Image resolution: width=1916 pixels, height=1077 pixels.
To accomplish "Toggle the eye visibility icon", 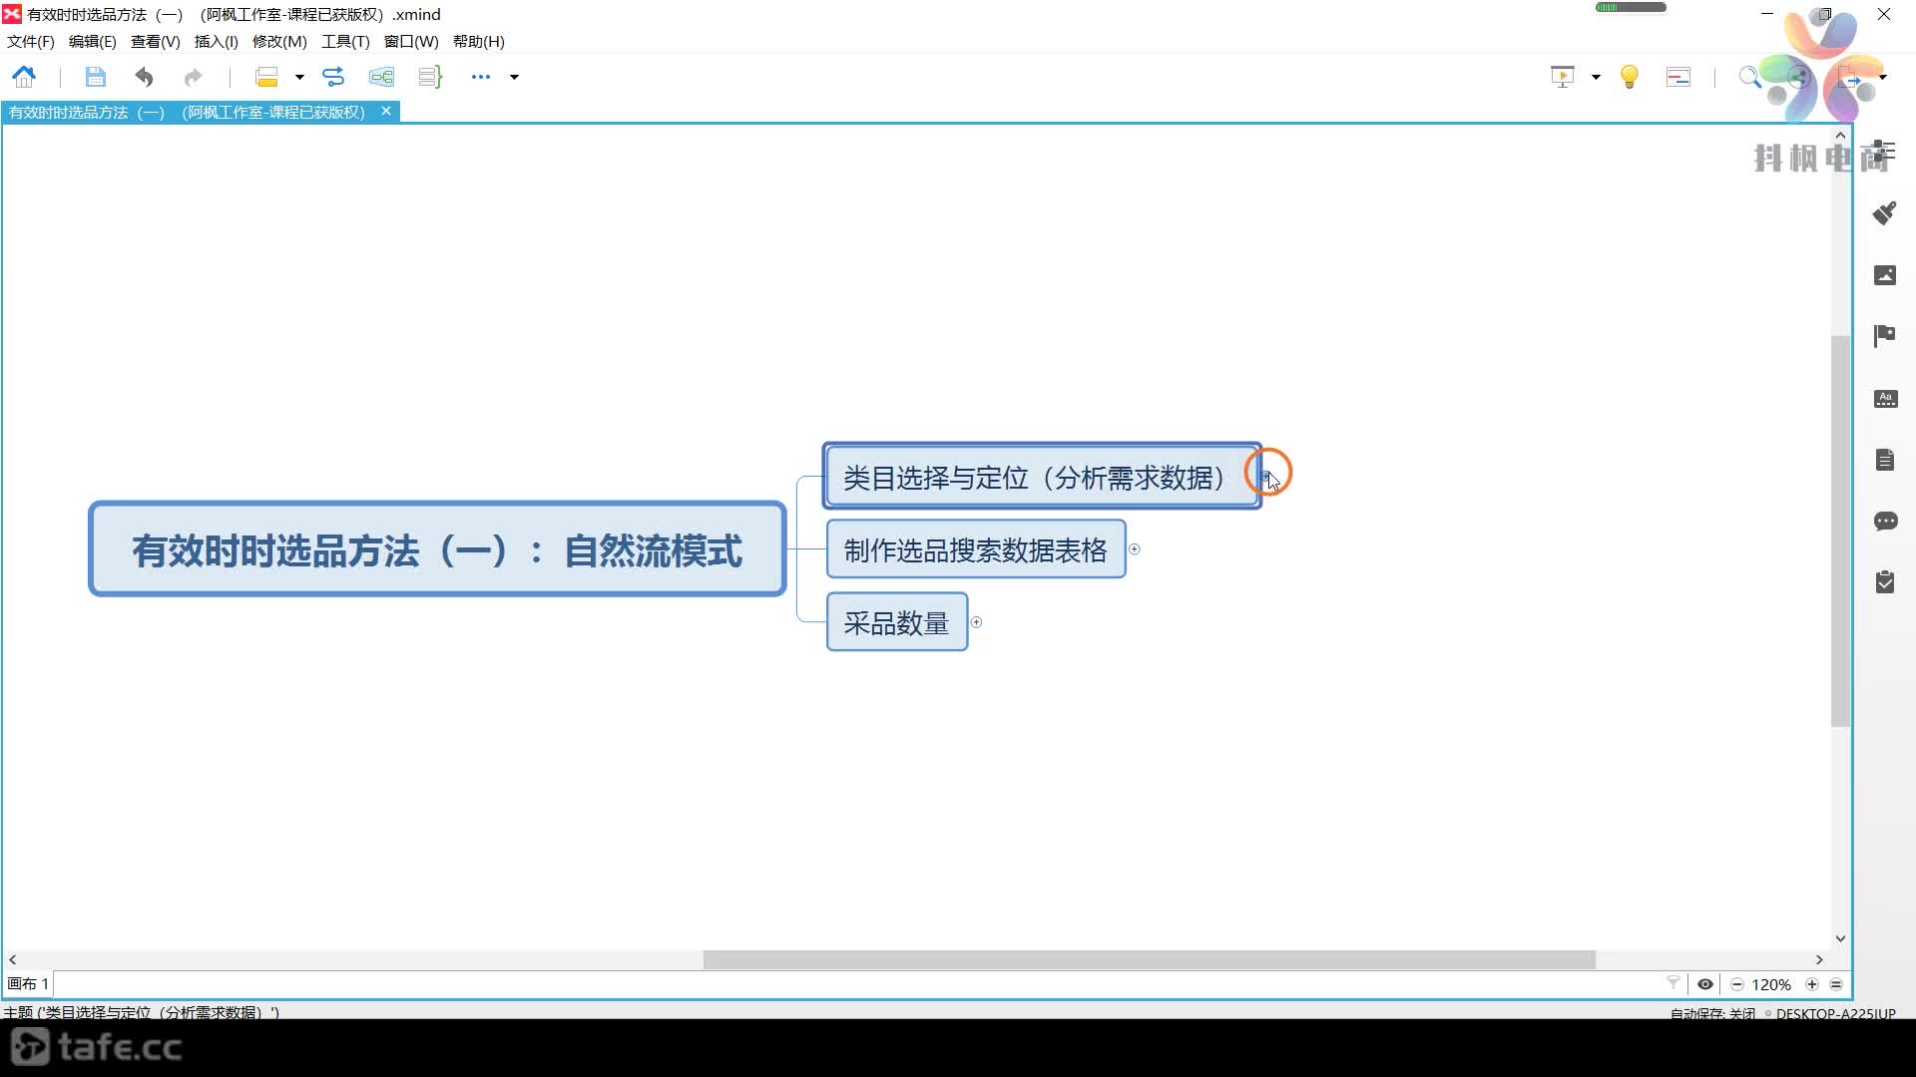I will click(x=1705, y=984).
